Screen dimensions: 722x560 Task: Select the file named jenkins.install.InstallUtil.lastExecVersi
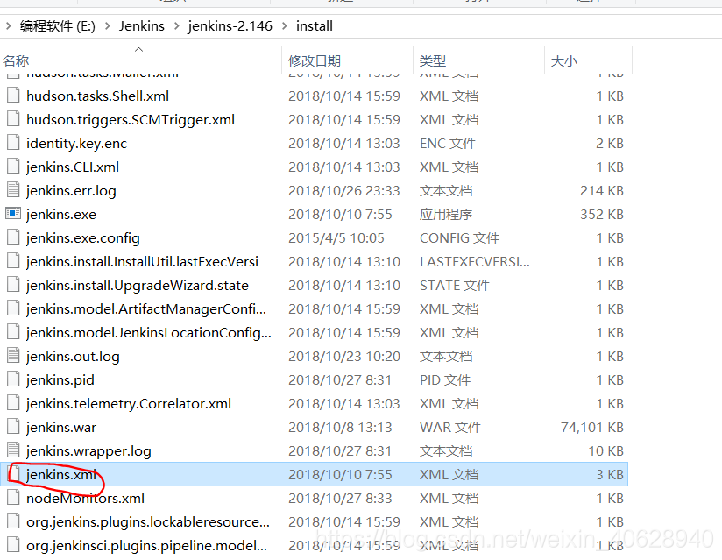point(142,261)
